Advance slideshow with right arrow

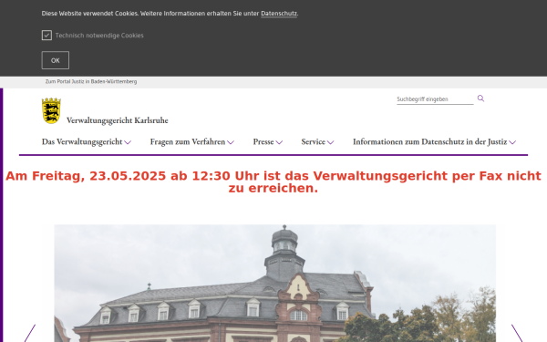pyautogui.click(x=517, y=333)
